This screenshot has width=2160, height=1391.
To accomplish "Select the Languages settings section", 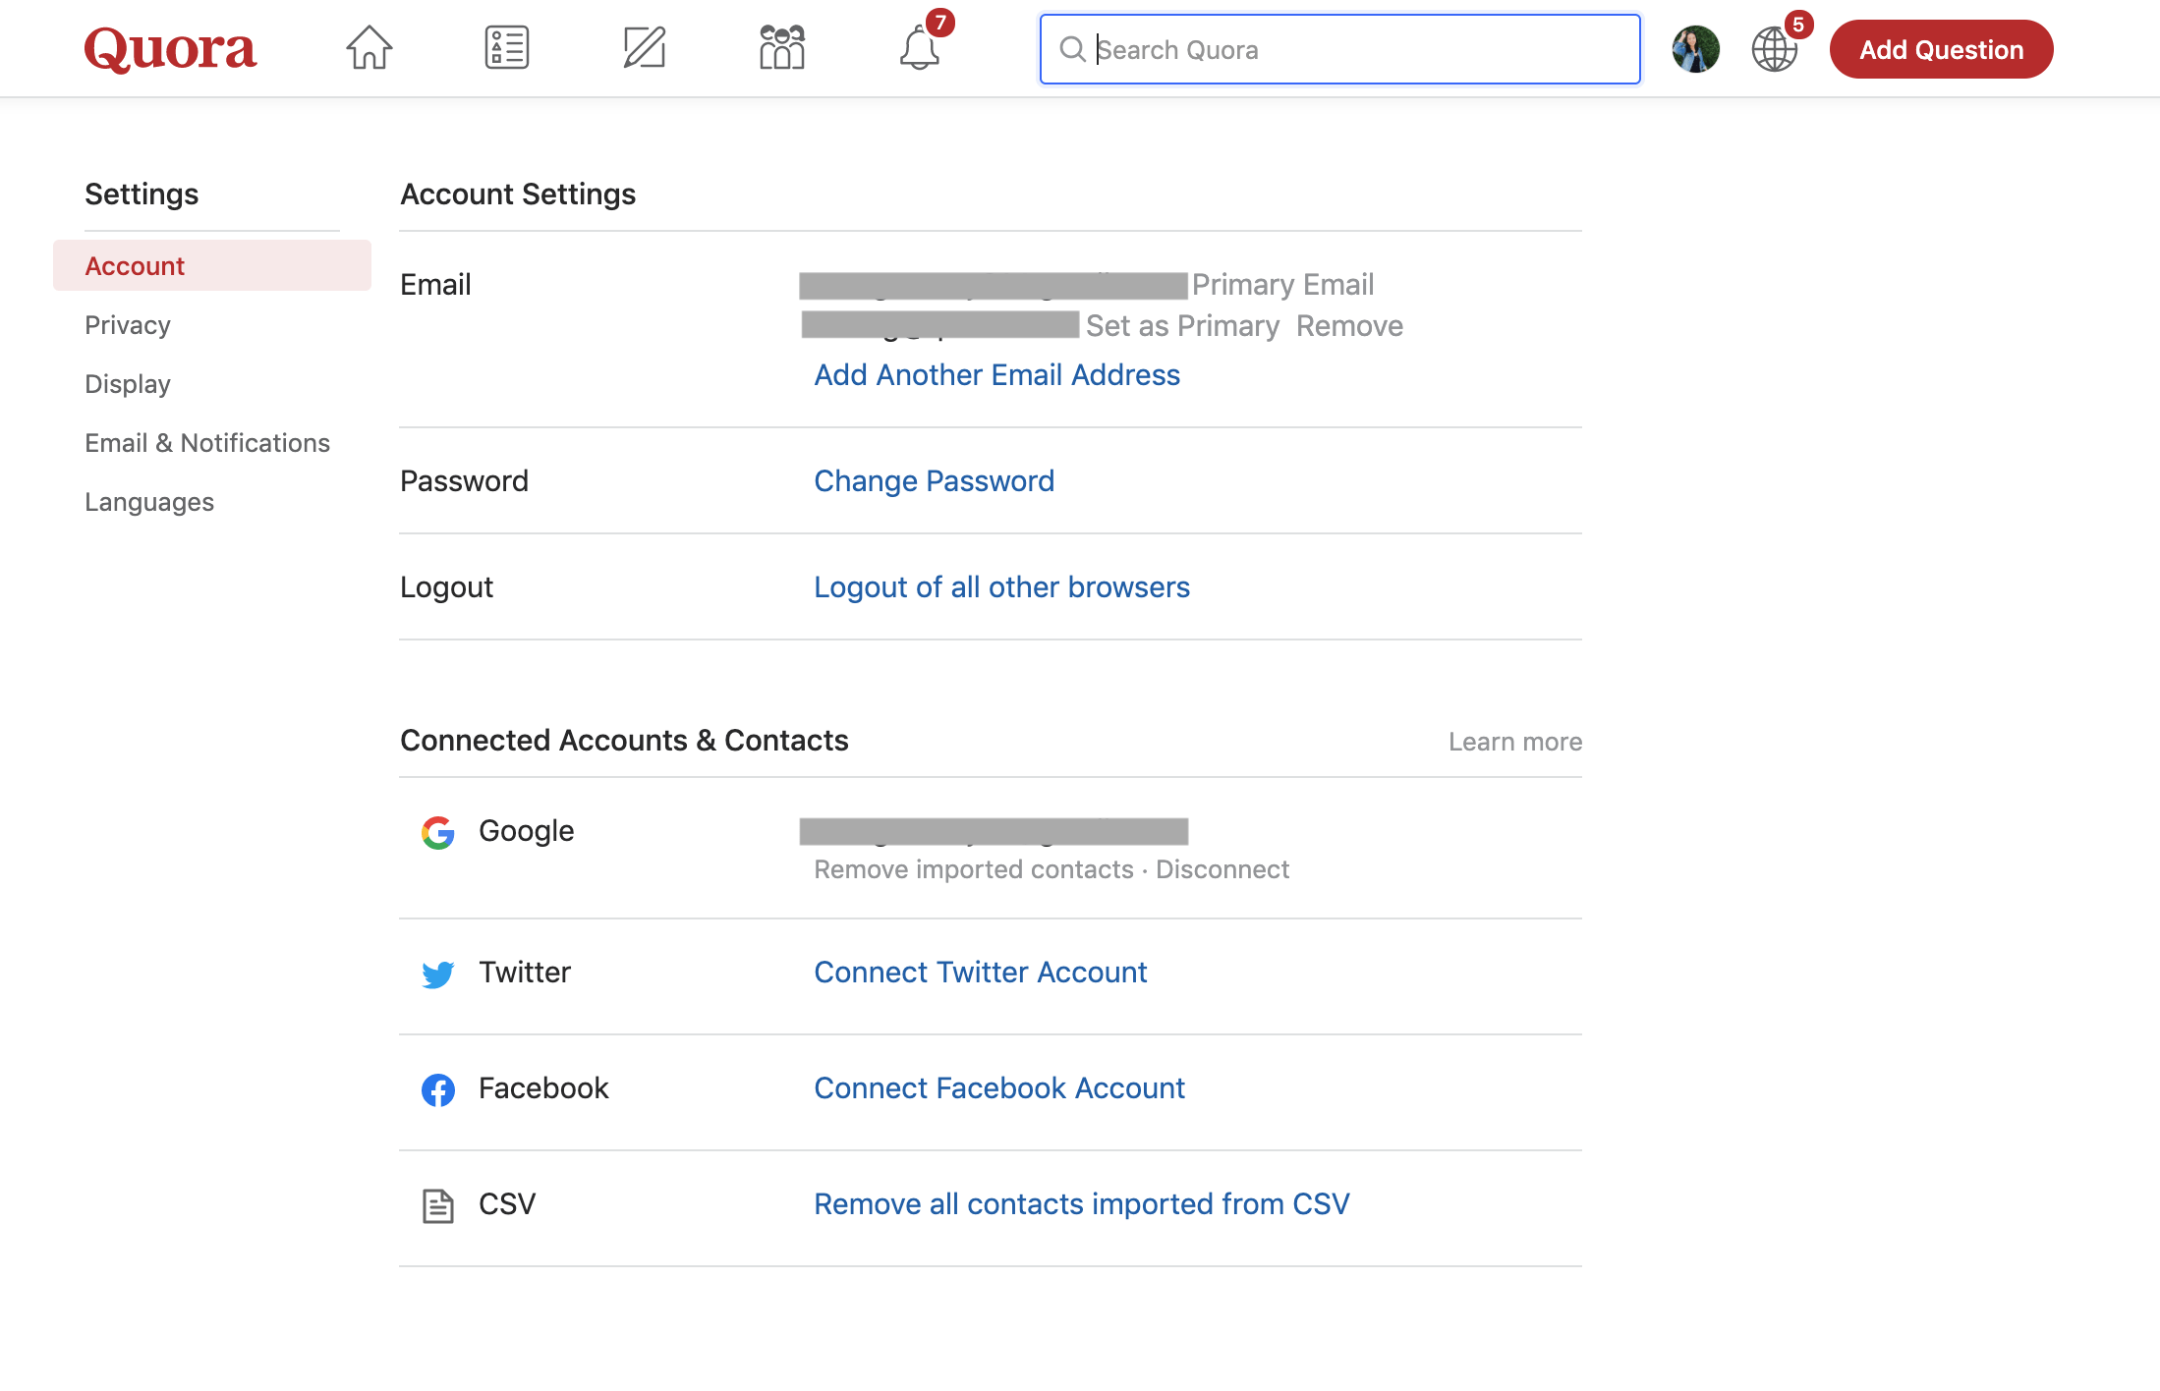I will click(x=148, y=501).
